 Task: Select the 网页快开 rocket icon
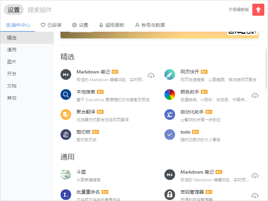coord(170,75)
